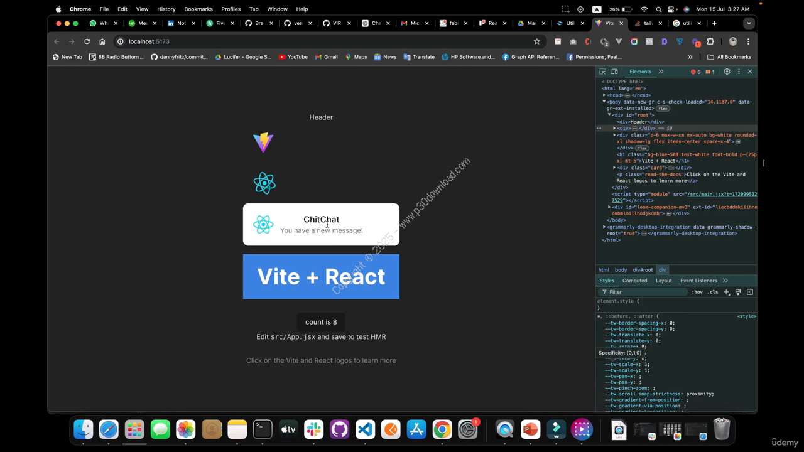Open Slack from the Dock
Image resolution: width=804 pixels, height=452 pixels.
coord(313,429)
